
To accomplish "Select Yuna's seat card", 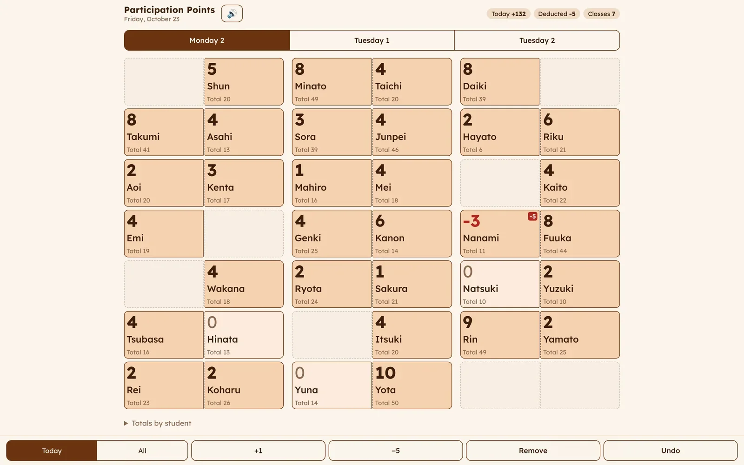I will tap(332, 385).
